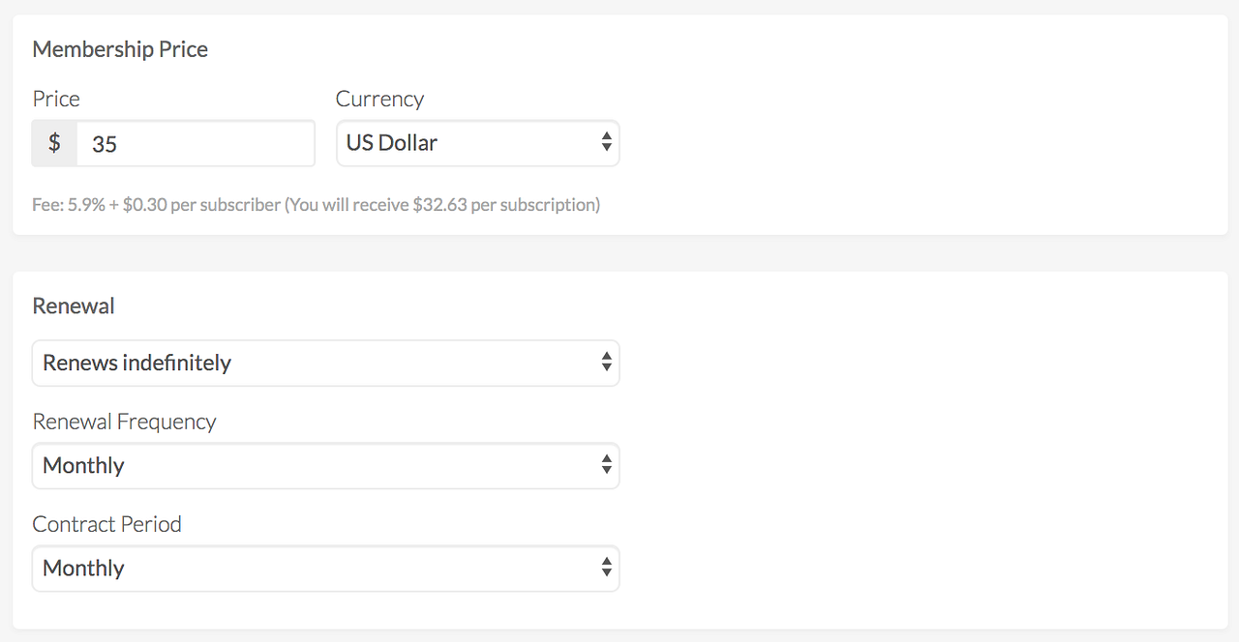This screenshot has height=642, width=1239.
Task: Click the arrows icon on Currency selector
Action: pos(606,143)
